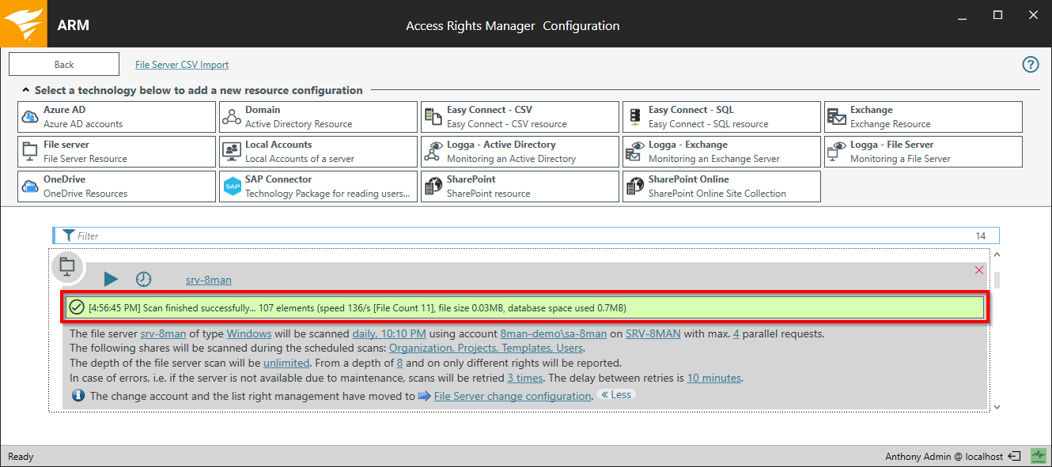Image resolution: width=1052 pixels, height=467 pixels.
Task: Open the server health monitor icon
Action: (1038, 456)
